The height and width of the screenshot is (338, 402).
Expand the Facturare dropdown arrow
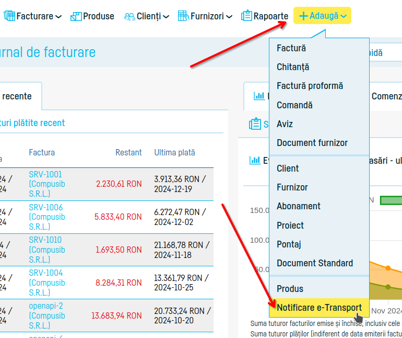coord(58,17)
